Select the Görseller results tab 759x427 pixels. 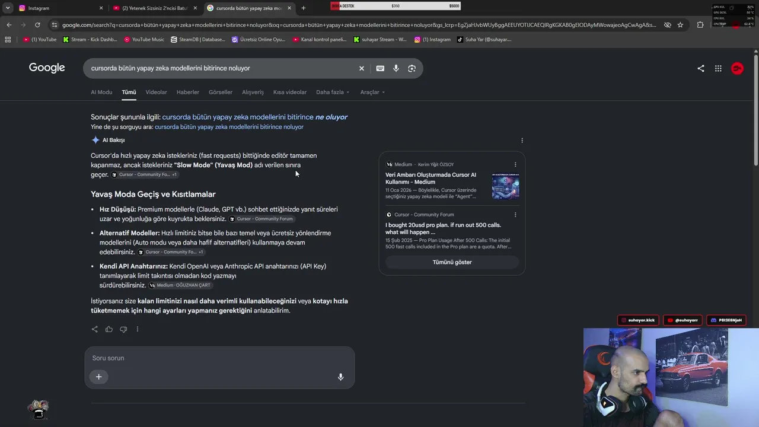221,93
